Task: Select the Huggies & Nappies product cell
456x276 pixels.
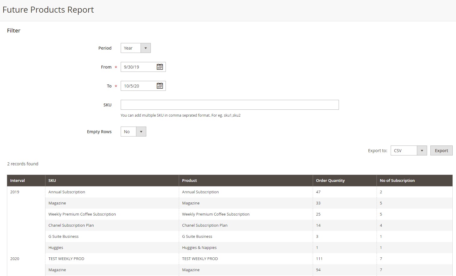Action: click(199, 248)
